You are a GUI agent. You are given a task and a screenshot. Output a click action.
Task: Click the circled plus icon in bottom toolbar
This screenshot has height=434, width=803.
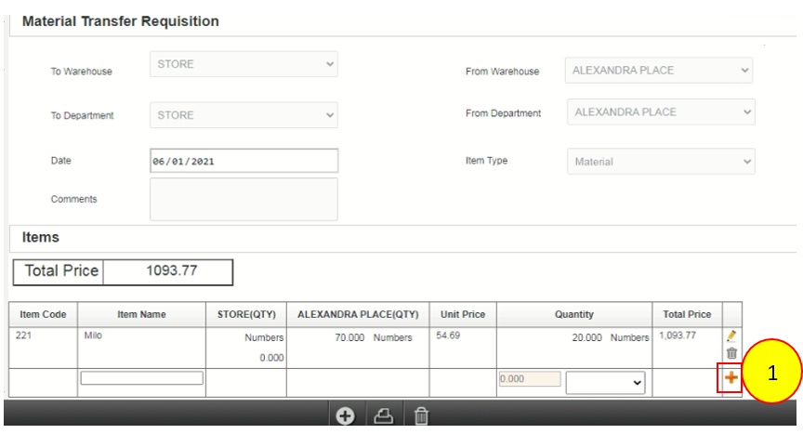click(345, 417)
